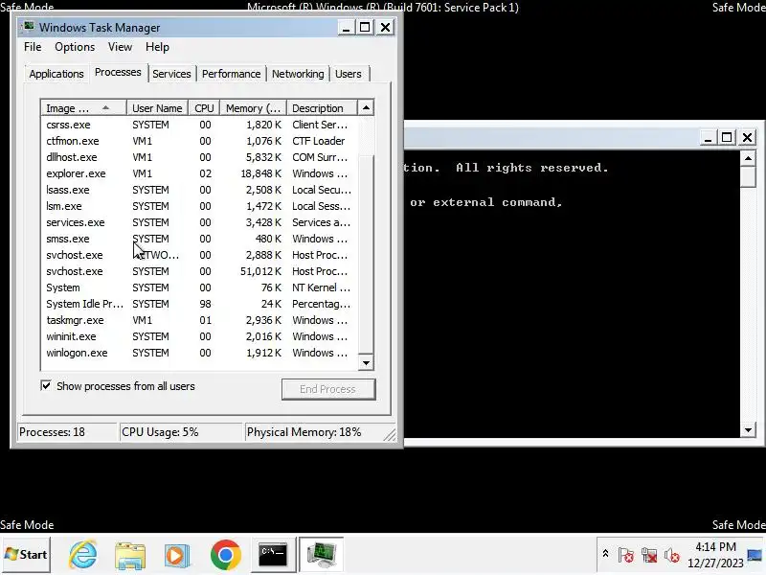The width and height of the screenshot is (766, 575).
Task: Click the volume speaker tray icon
Action: point(672,556)
